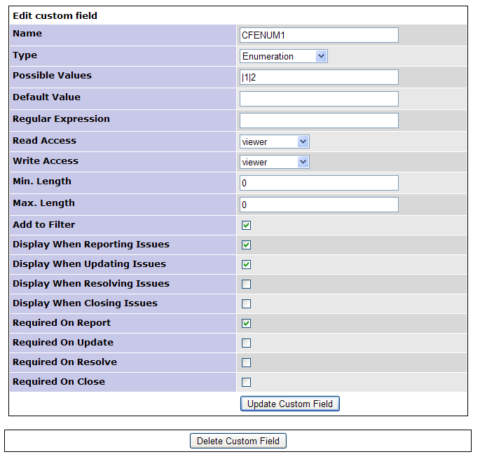Click the Regular Expression field
Viewport: 480px width, 459px height.
319,121
